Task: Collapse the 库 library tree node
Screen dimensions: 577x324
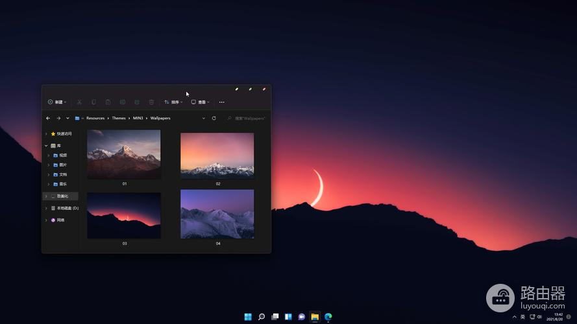Action: click(x=46, y=146)
